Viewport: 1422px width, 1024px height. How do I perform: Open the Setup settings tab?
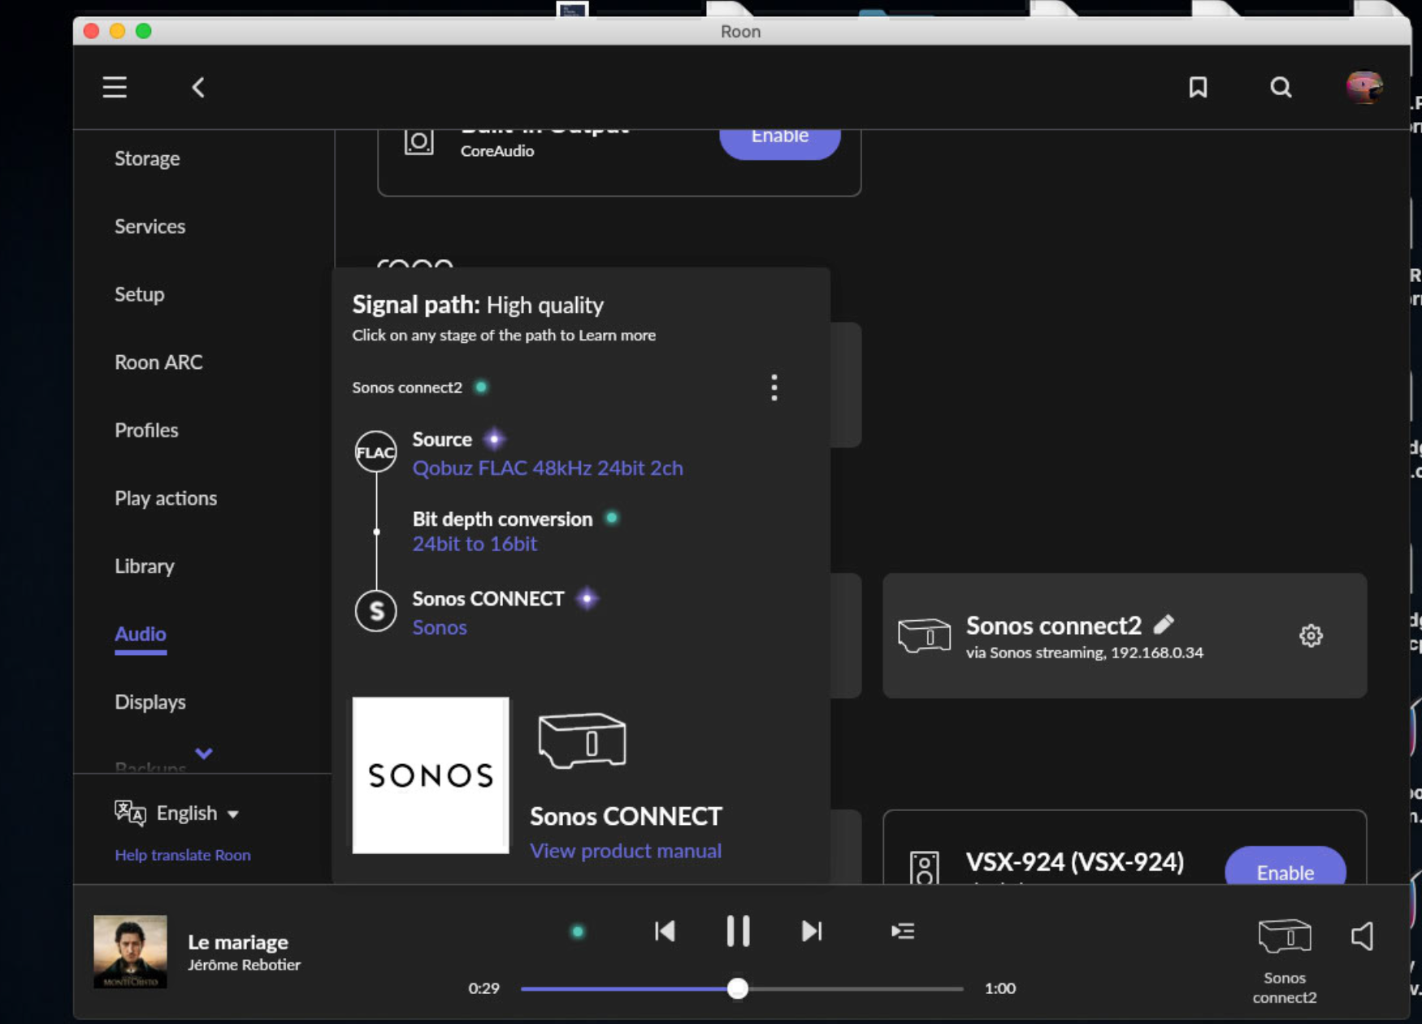(139, 294)
